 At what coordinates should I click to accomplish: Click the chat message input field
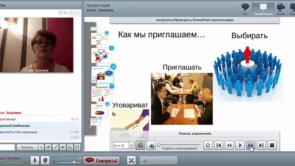click(7, 147)
